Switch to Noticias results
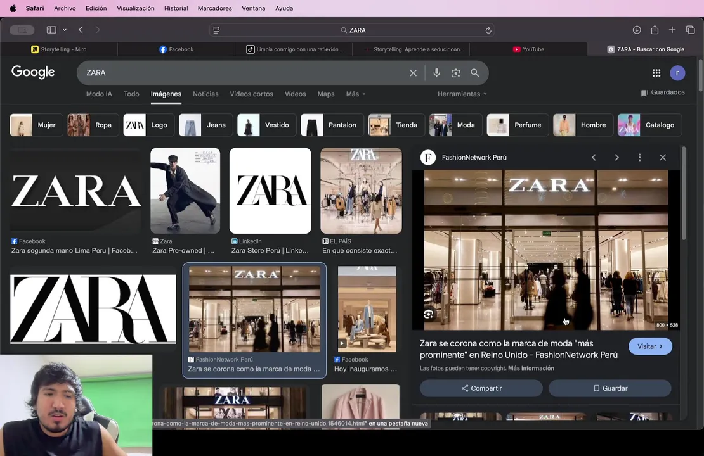 point(205,94)
